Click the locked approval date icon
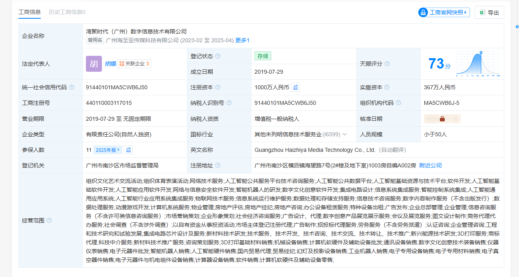Screen dimensions: 519x277 click(442, 119)
